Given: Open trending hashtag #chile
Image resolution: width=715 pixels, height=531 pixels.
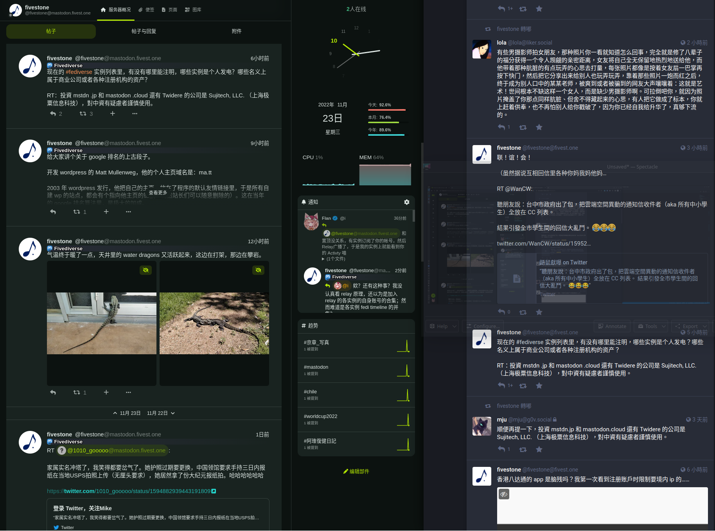Looking at the screenshot, I should pos(310,391).
